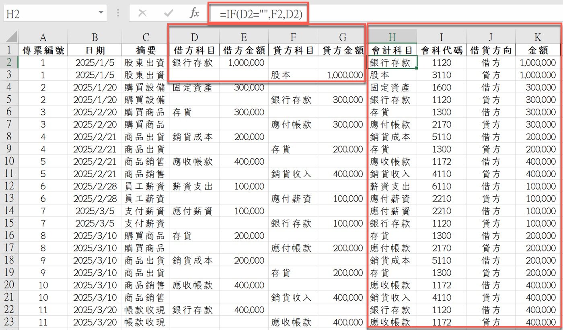The width and height of the screenshot is (563, 330).
Task: Select the cell containing 會計科目
Action: [x=392, y=50]
